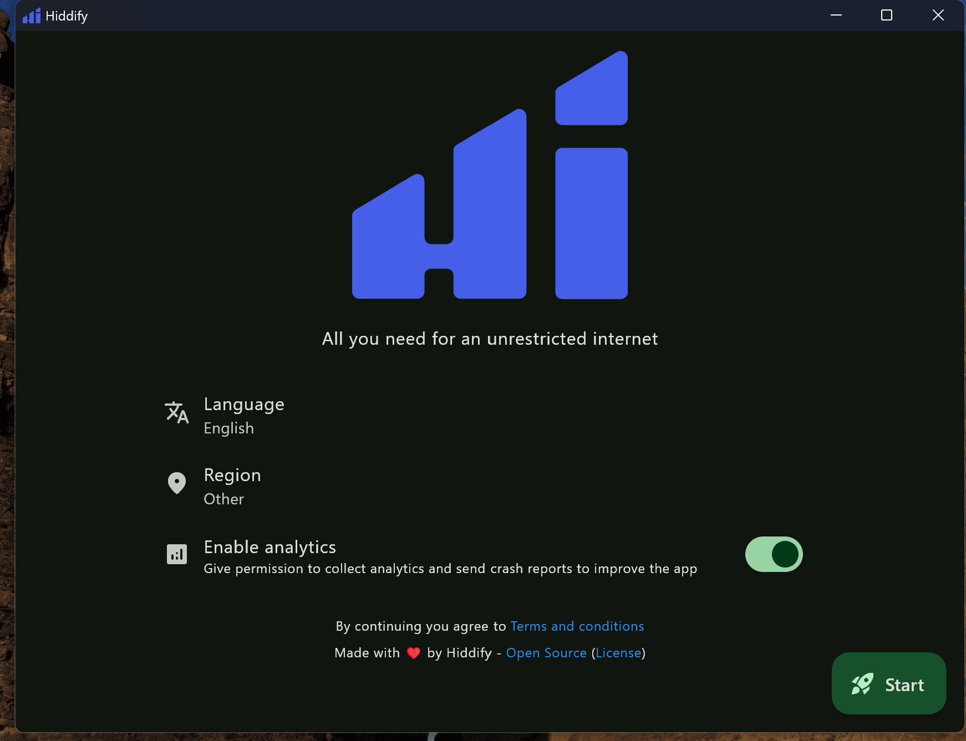
Task: Click the language translate icon
Action: [177, 412]
